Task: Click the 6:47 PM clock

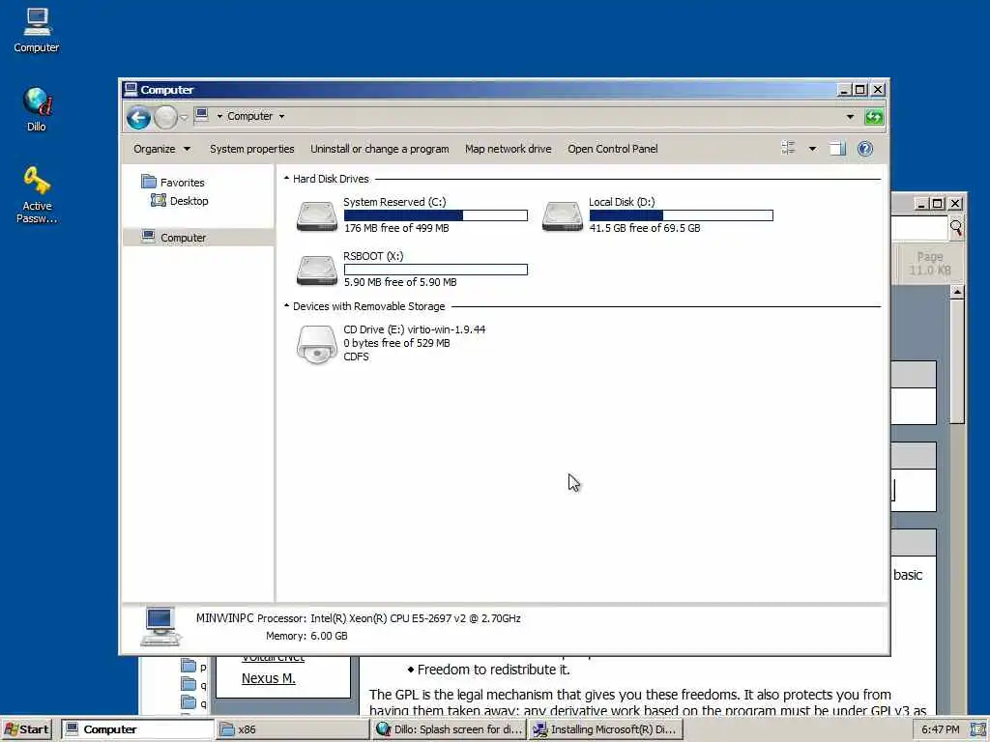Action: pyautogui.click(x=940, y=729)
